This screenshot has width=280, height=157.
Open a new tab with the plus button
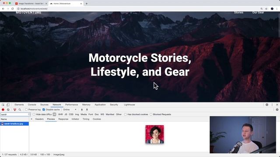point(87,3)
